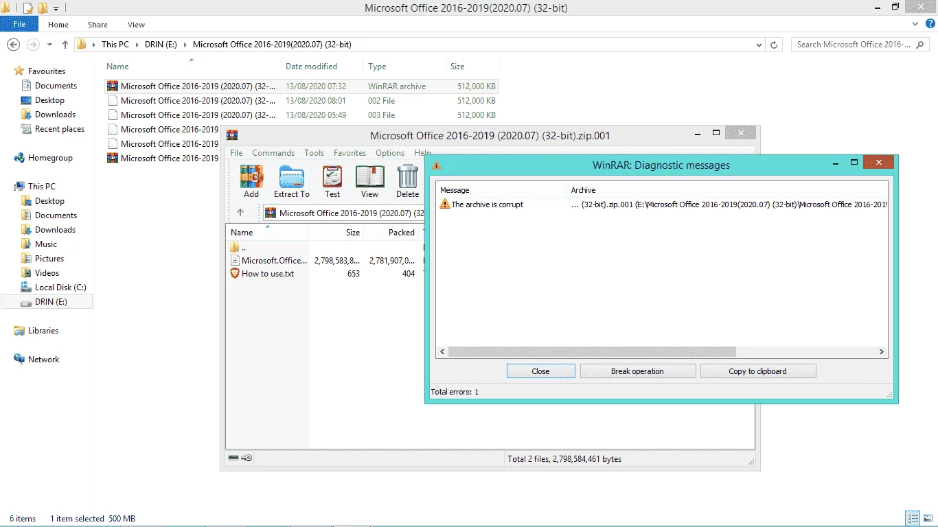Viewport: 938px width, 527px height.
Task: Sort Explorer files by Type column
Action: point(404,67)
